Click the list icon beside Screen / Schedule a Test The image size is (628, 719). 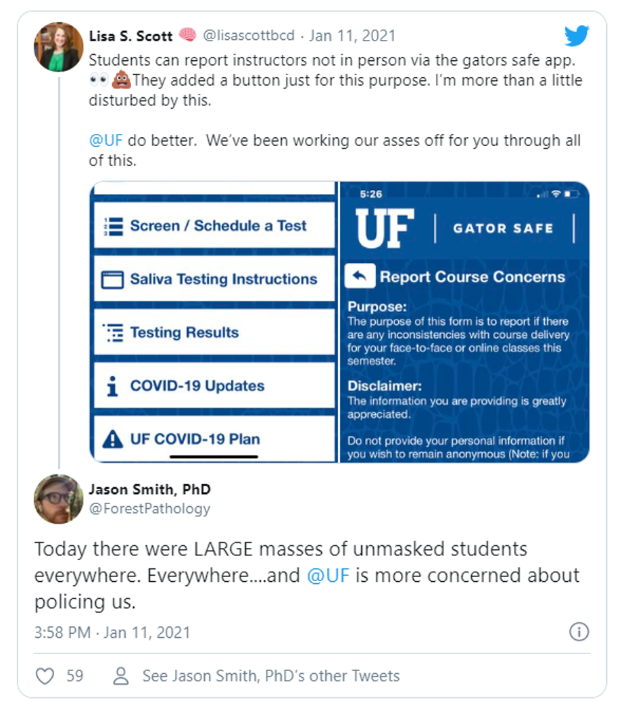pos(113,226)
